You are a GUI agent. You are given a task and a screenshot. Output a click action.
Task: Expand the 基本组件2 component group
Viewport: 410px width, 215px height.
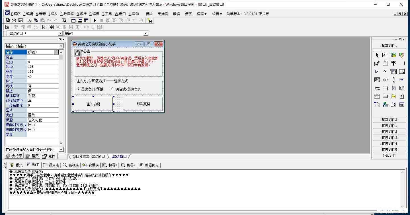pyautogui.click(x=389, y=120)
